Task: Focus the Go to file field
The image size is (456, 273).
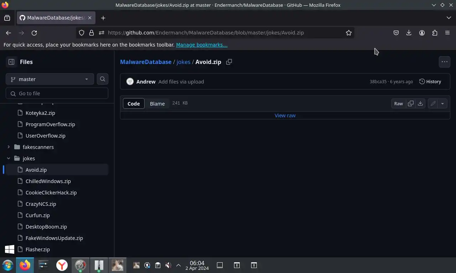Action: click(x=57, y=93)
